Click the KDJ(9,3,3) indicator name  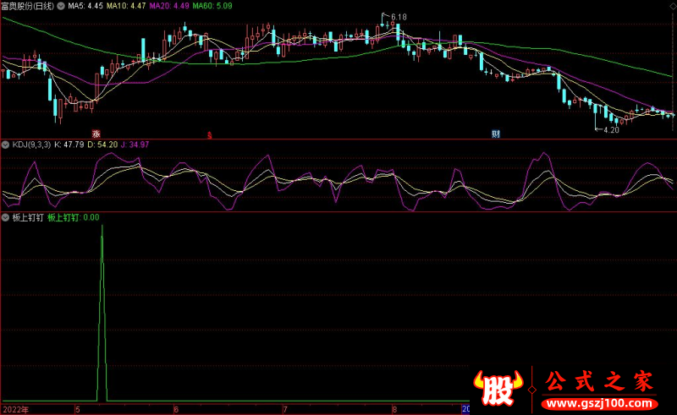tap(30, 145)
